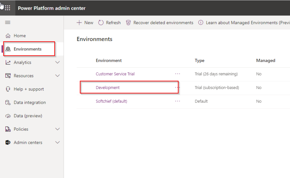Screen dimensions: 290x178
Task: Sort by Type column header
Action: [x=199, y=60]
